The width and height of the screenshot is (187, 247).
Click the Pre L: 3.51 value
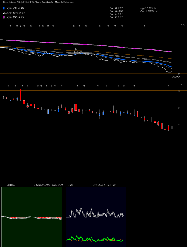(x=116, y=14)
